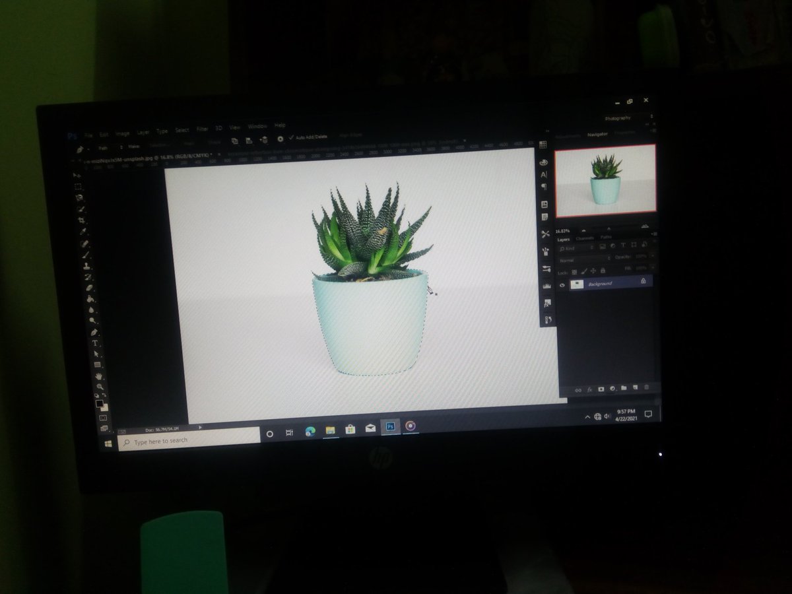Select the Blur tool
This screenshot has height=594, width=792.
[92, 310]
